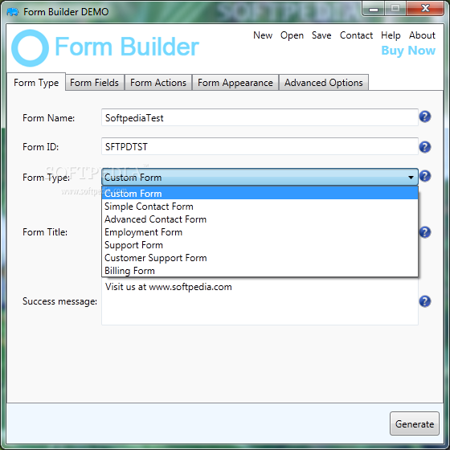This screenshot has width=450, height=450.
Task: Click Save in the top menu
Action: (x=321, y=35)
